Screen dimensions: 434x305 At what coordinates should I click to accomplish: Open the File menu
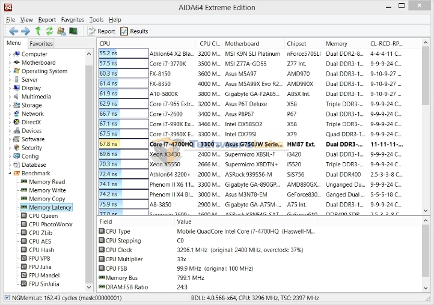coord(10,20)
